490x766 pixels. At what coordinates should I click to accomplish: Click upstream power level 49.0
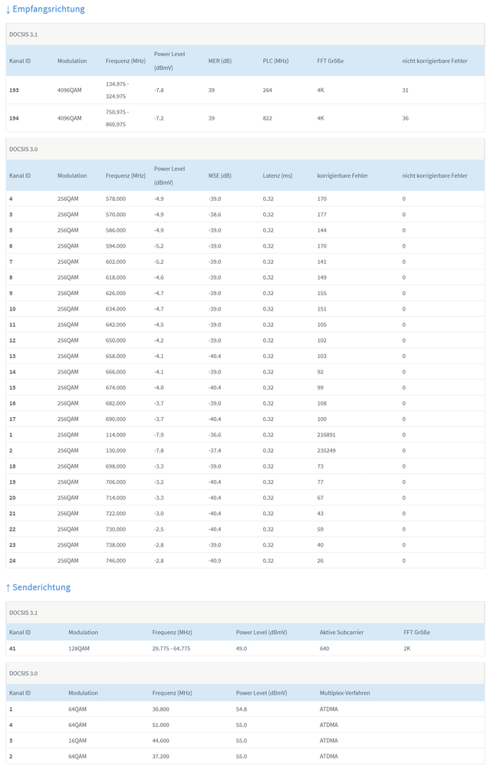coord(242,649)
